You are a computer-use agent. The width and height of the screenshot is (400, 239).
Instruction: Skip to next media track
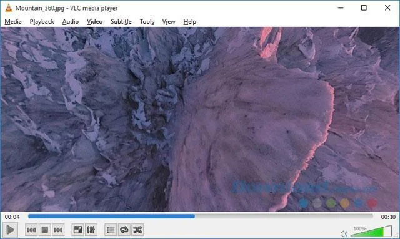coord(58,230)
